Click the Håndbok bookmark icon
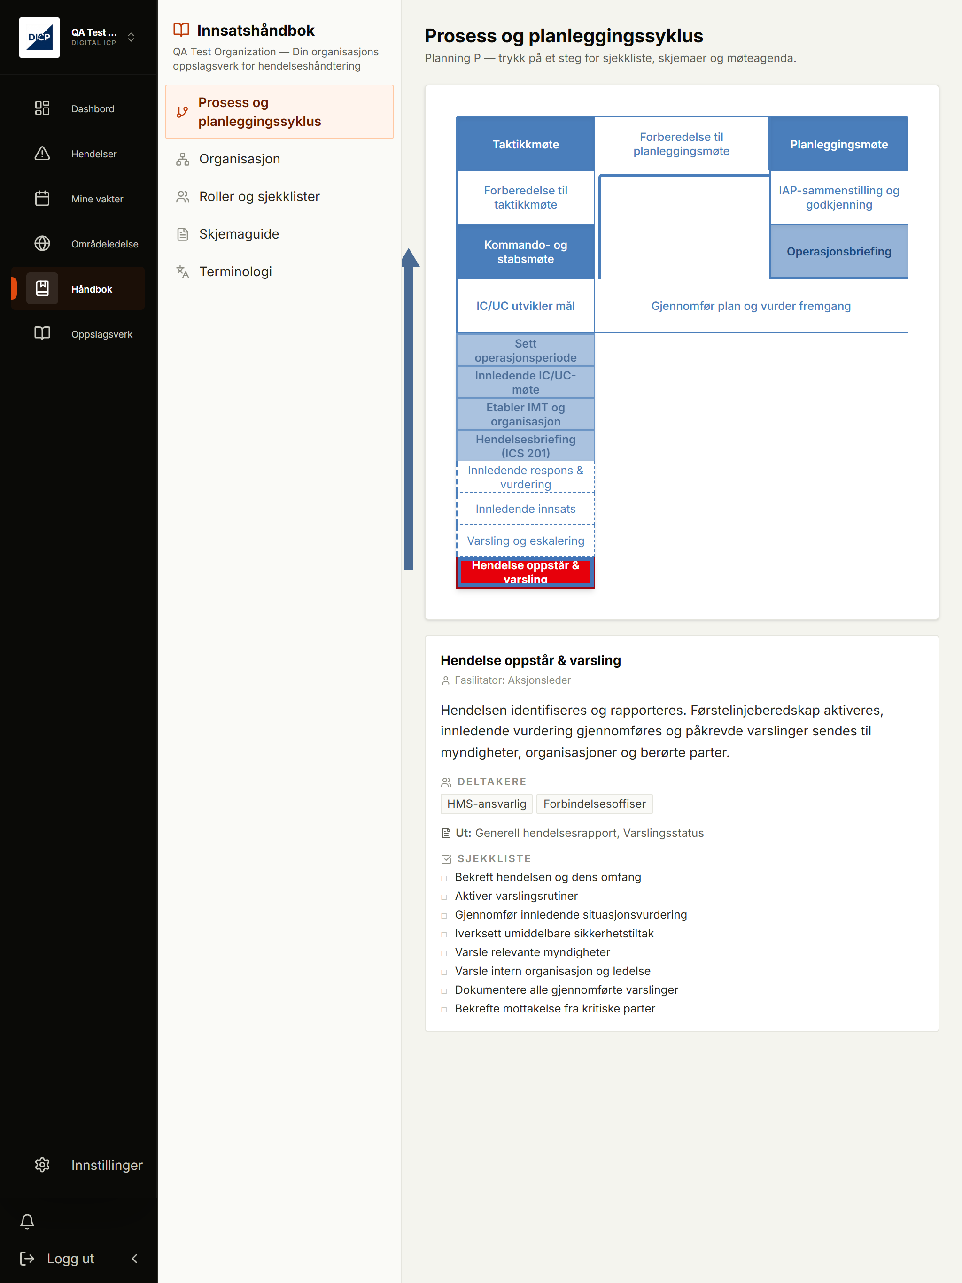The image size is (962, 1283). coord(42,288)
